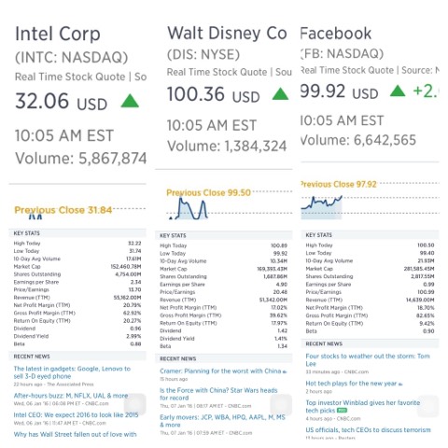Click the Walt Disney intraday price chart
The width and height of the screenshot is (448, 448).
188,208
